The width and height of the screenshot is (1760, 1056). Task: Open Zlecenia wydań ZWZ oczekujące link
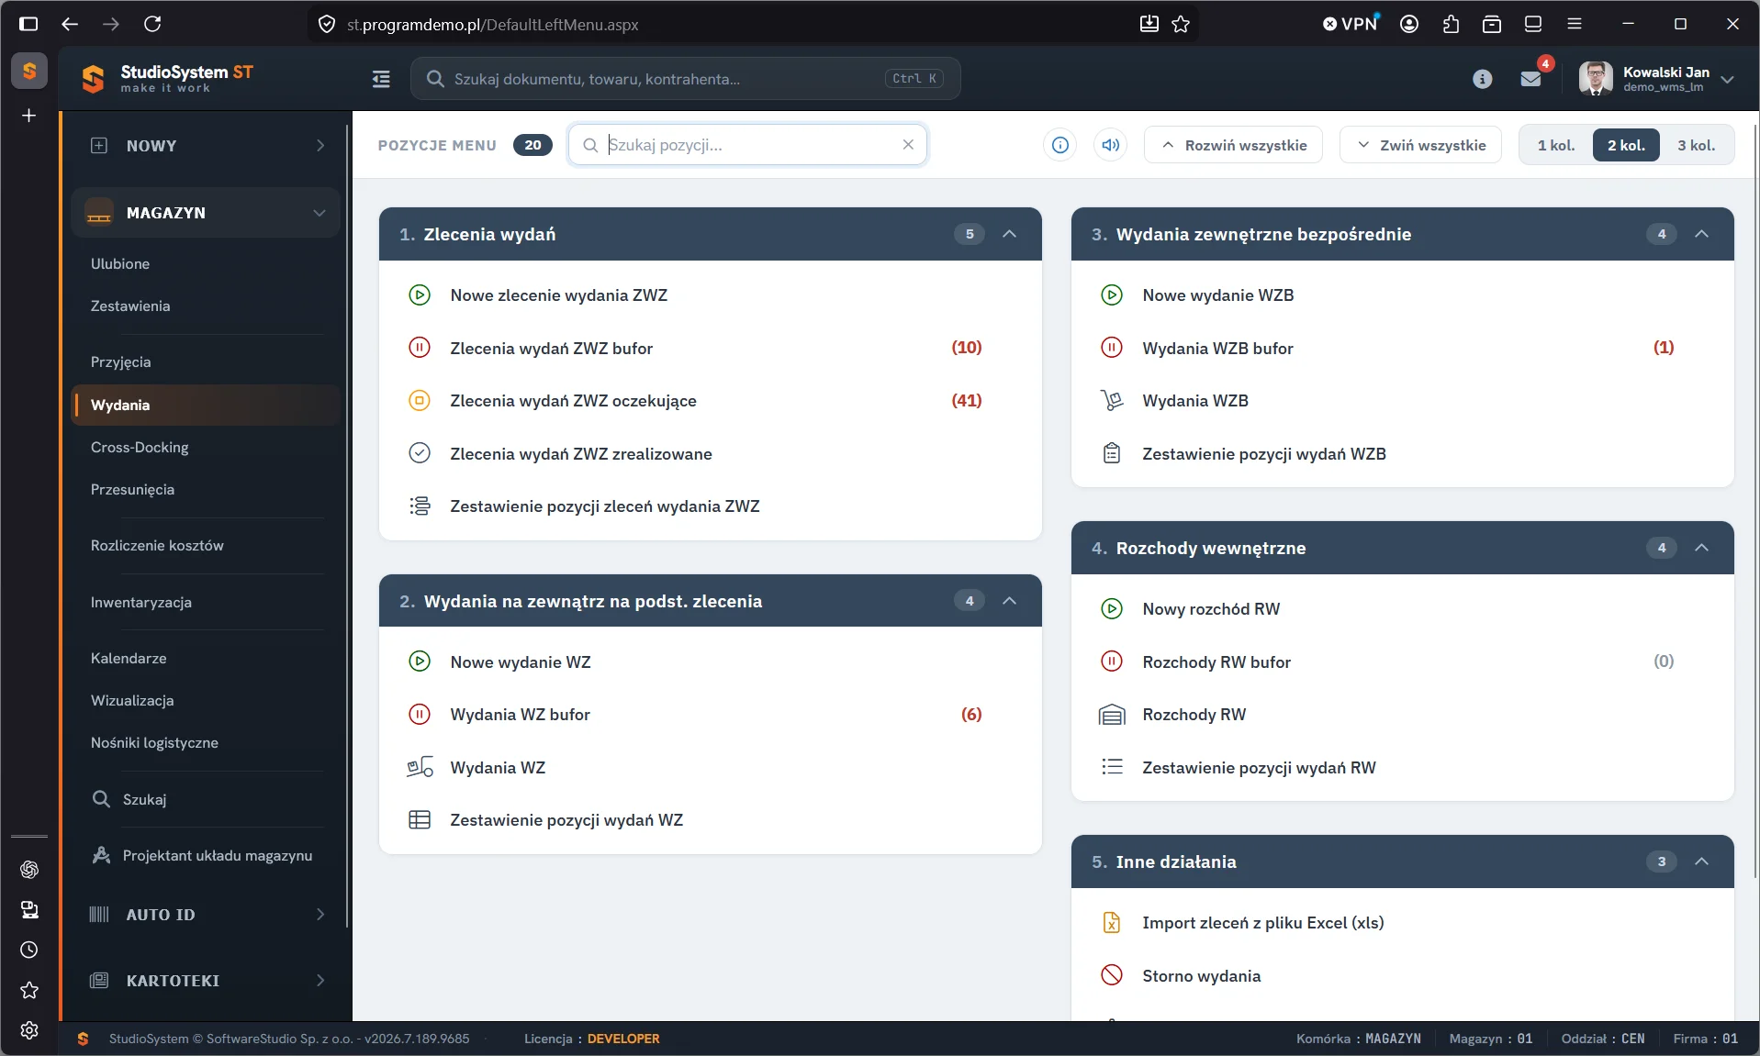pyautogui.click(x=573, y=401)
